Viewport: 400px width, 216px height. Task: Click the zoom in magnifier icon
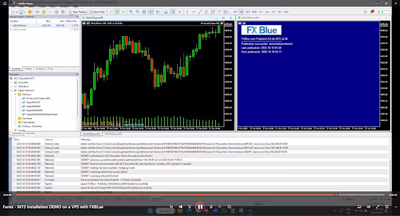(131, 12)
